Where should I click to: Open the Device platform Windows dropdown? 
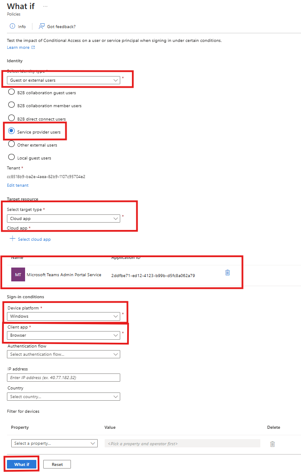[x=64, y=316]
